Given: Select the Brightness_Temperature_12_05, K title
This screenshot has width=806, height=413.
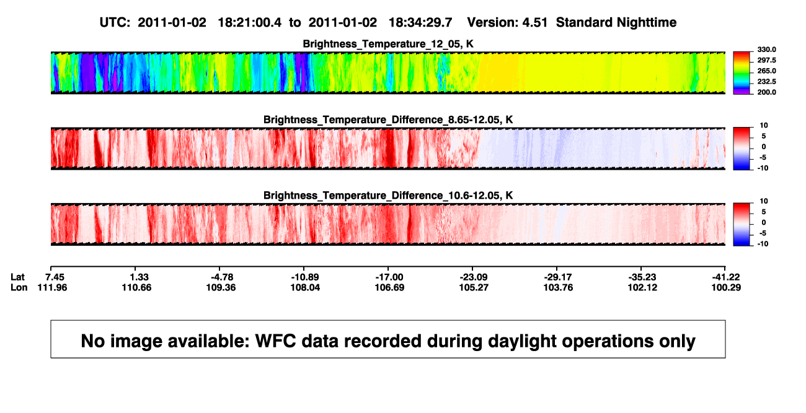Looking at the screenshot, I should coord(388,45).
